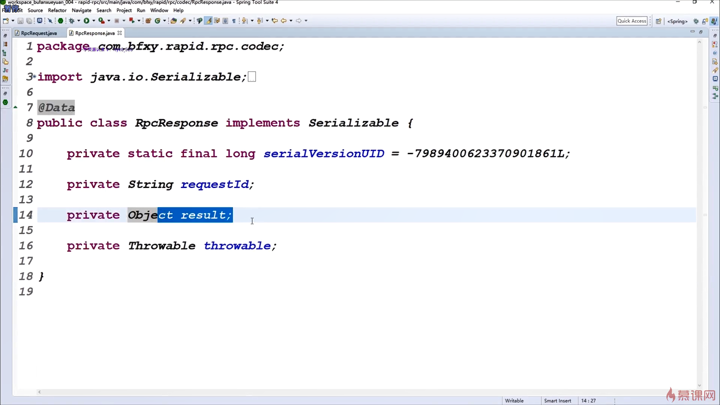The image size is (720, 405).
Task: Close the RpcResponse.java editor tab
Action: [120, 33]
